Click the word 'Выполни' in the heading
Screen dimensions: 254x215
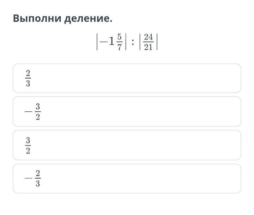pos(37,19)
